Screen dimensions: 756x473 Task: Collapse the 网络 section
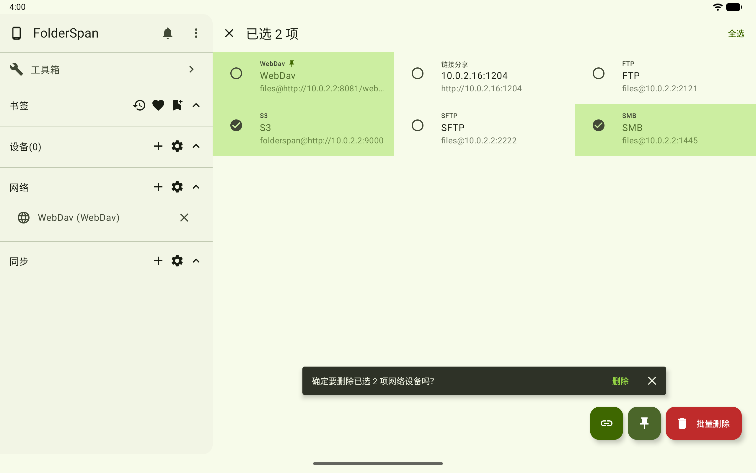pos(196,187)
